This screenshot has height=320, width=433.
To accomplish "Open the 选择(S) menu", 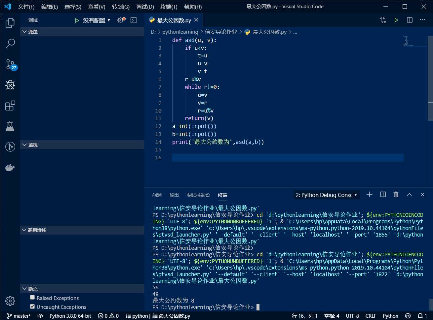I will click(x=73, y=7).
